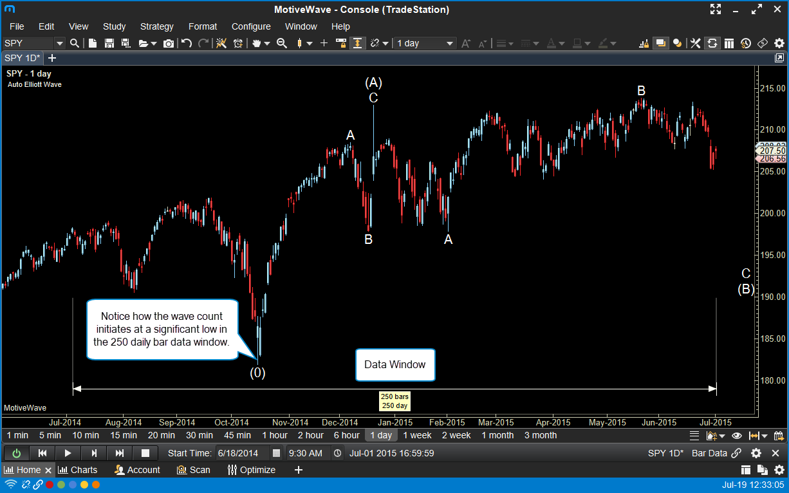789x493 pixels.
Task: Select the zoom out magnifier tool
Action: click(281, 43)
